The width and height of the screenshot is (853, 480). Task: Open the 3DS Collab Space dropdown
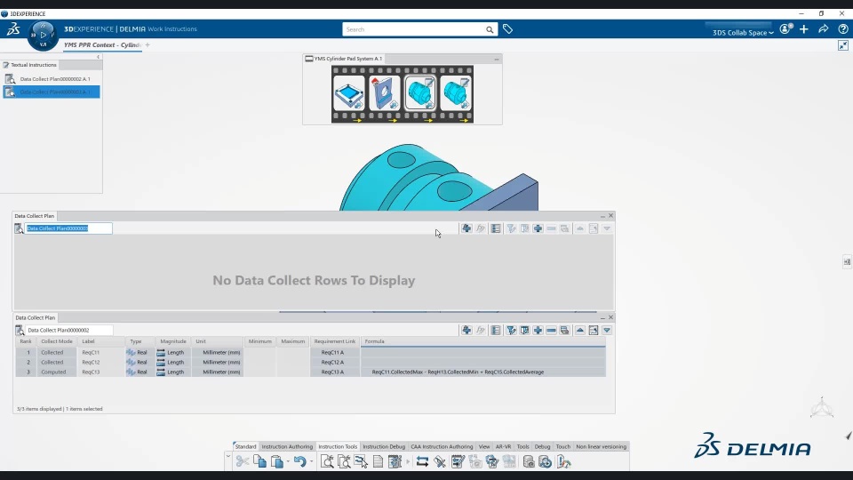coord(743,33)
